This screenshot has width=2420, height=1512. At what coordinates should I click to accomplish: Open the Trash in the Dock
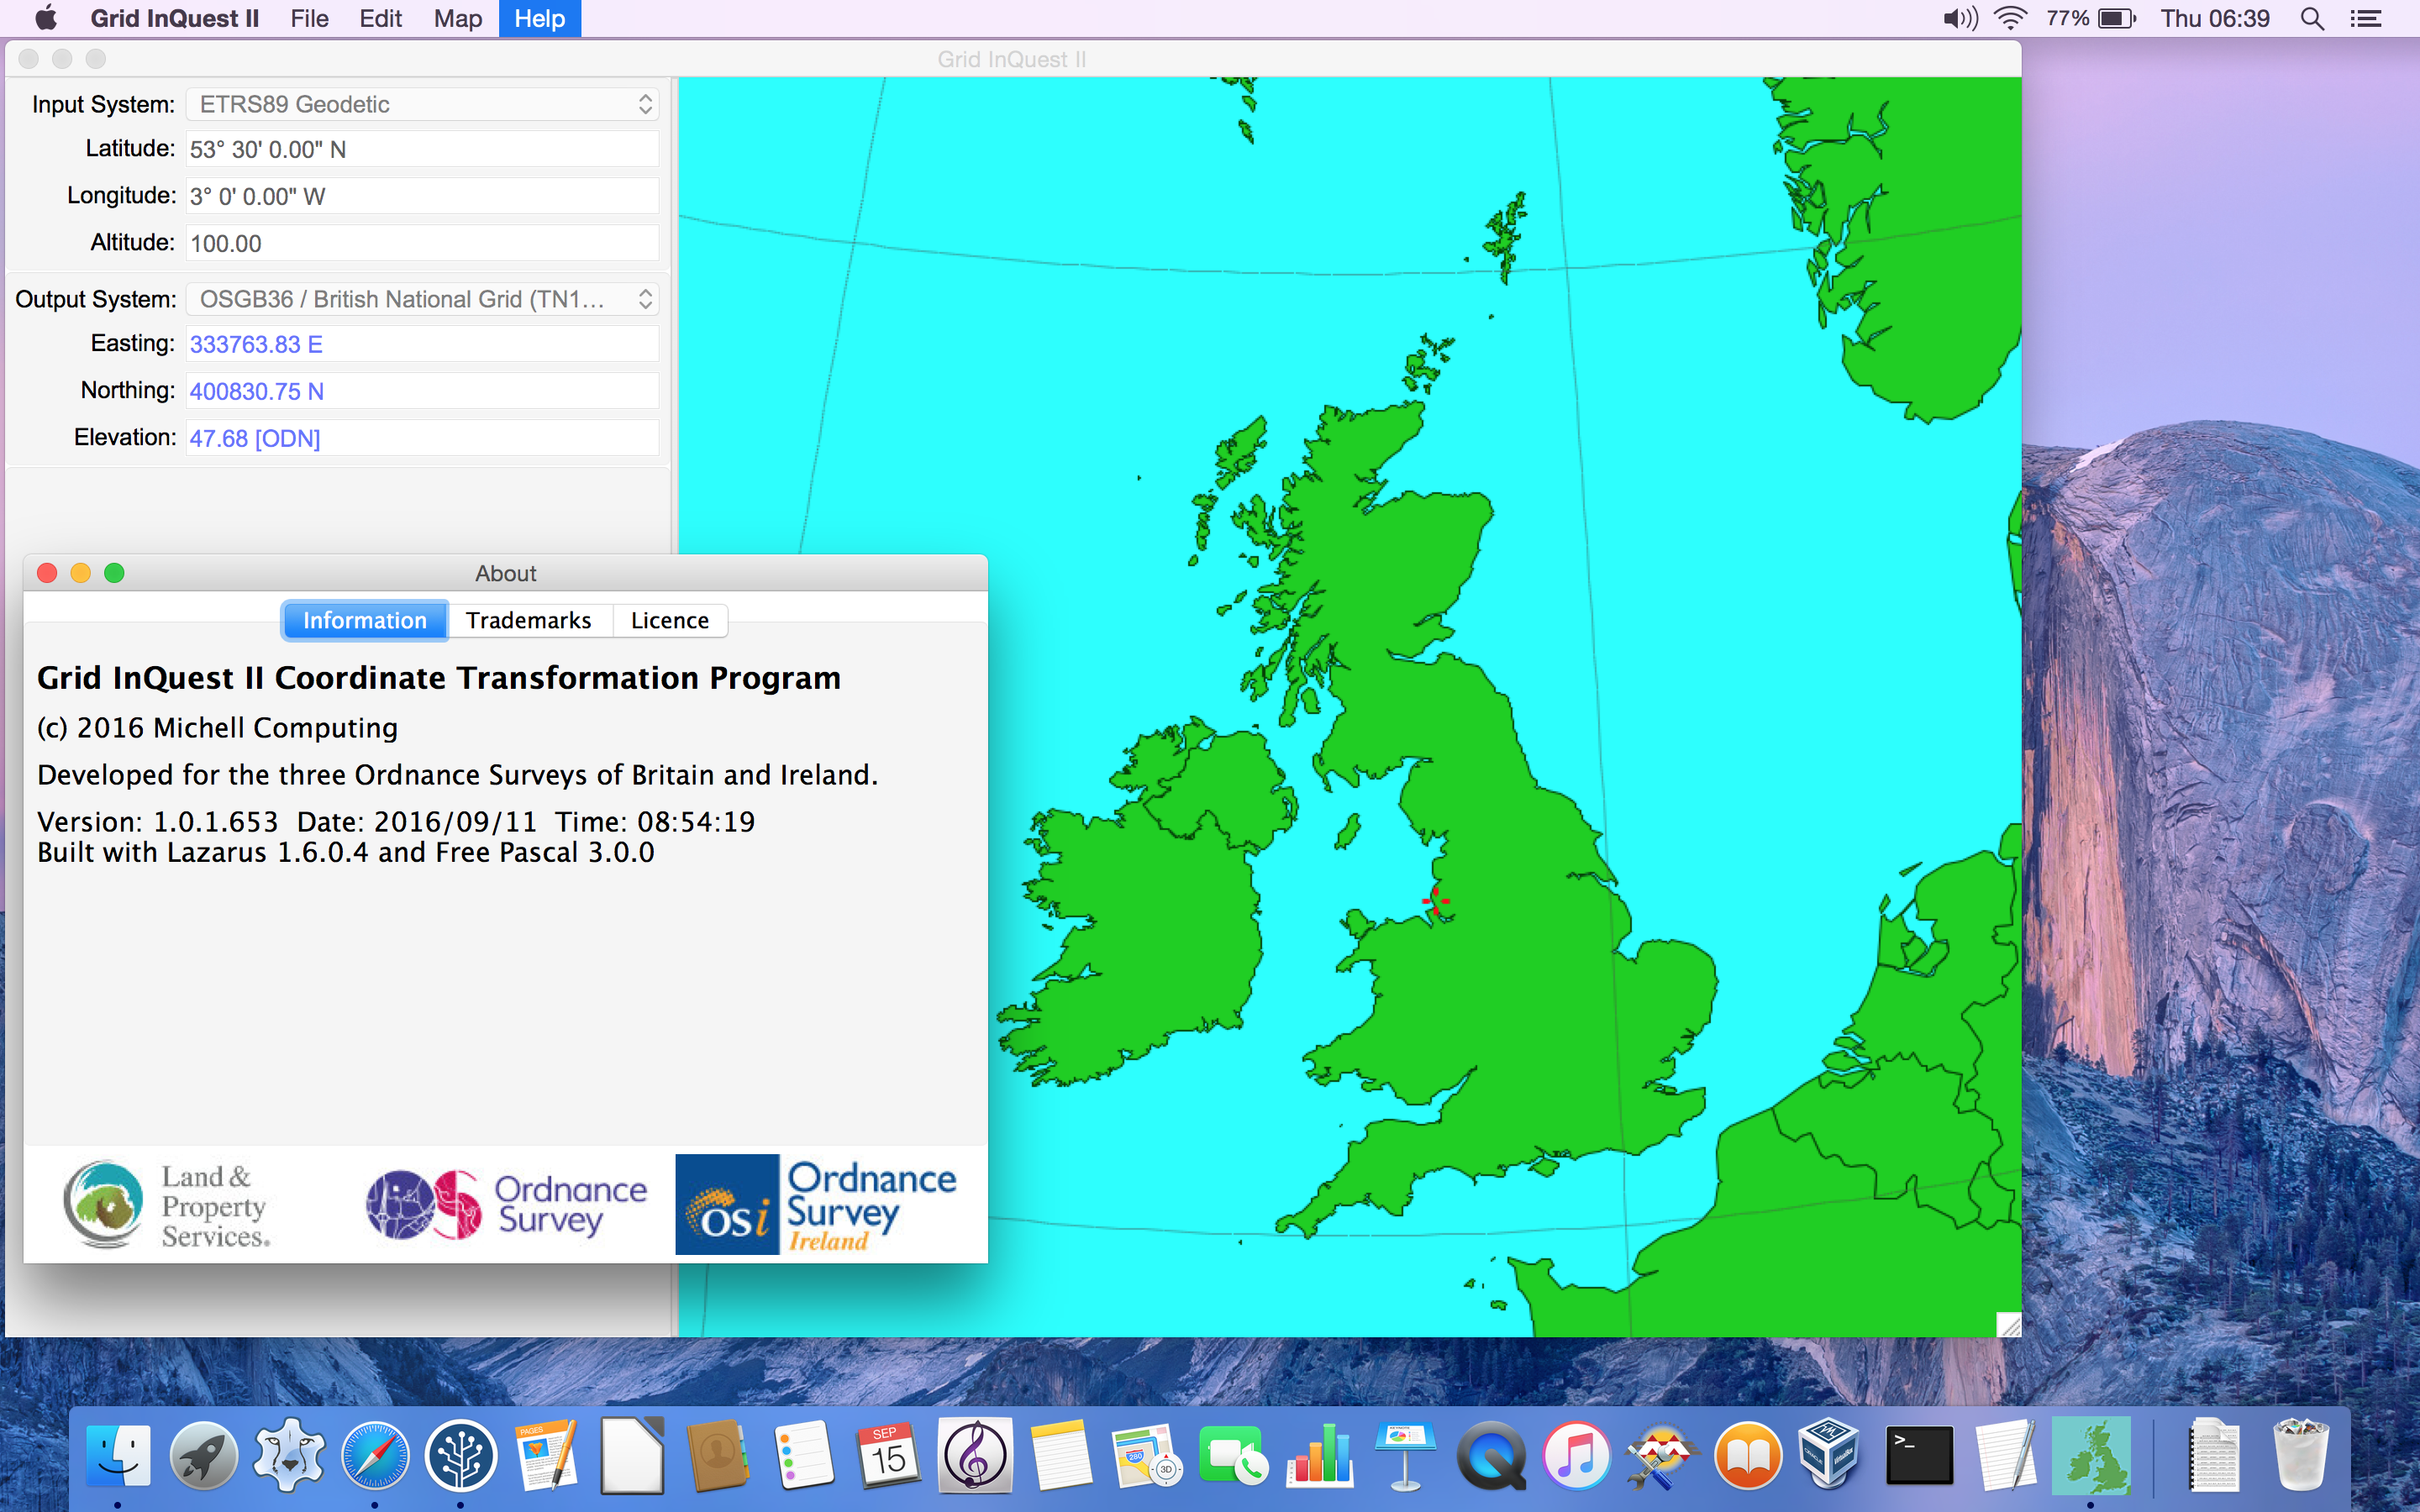pos(2300,1455)
